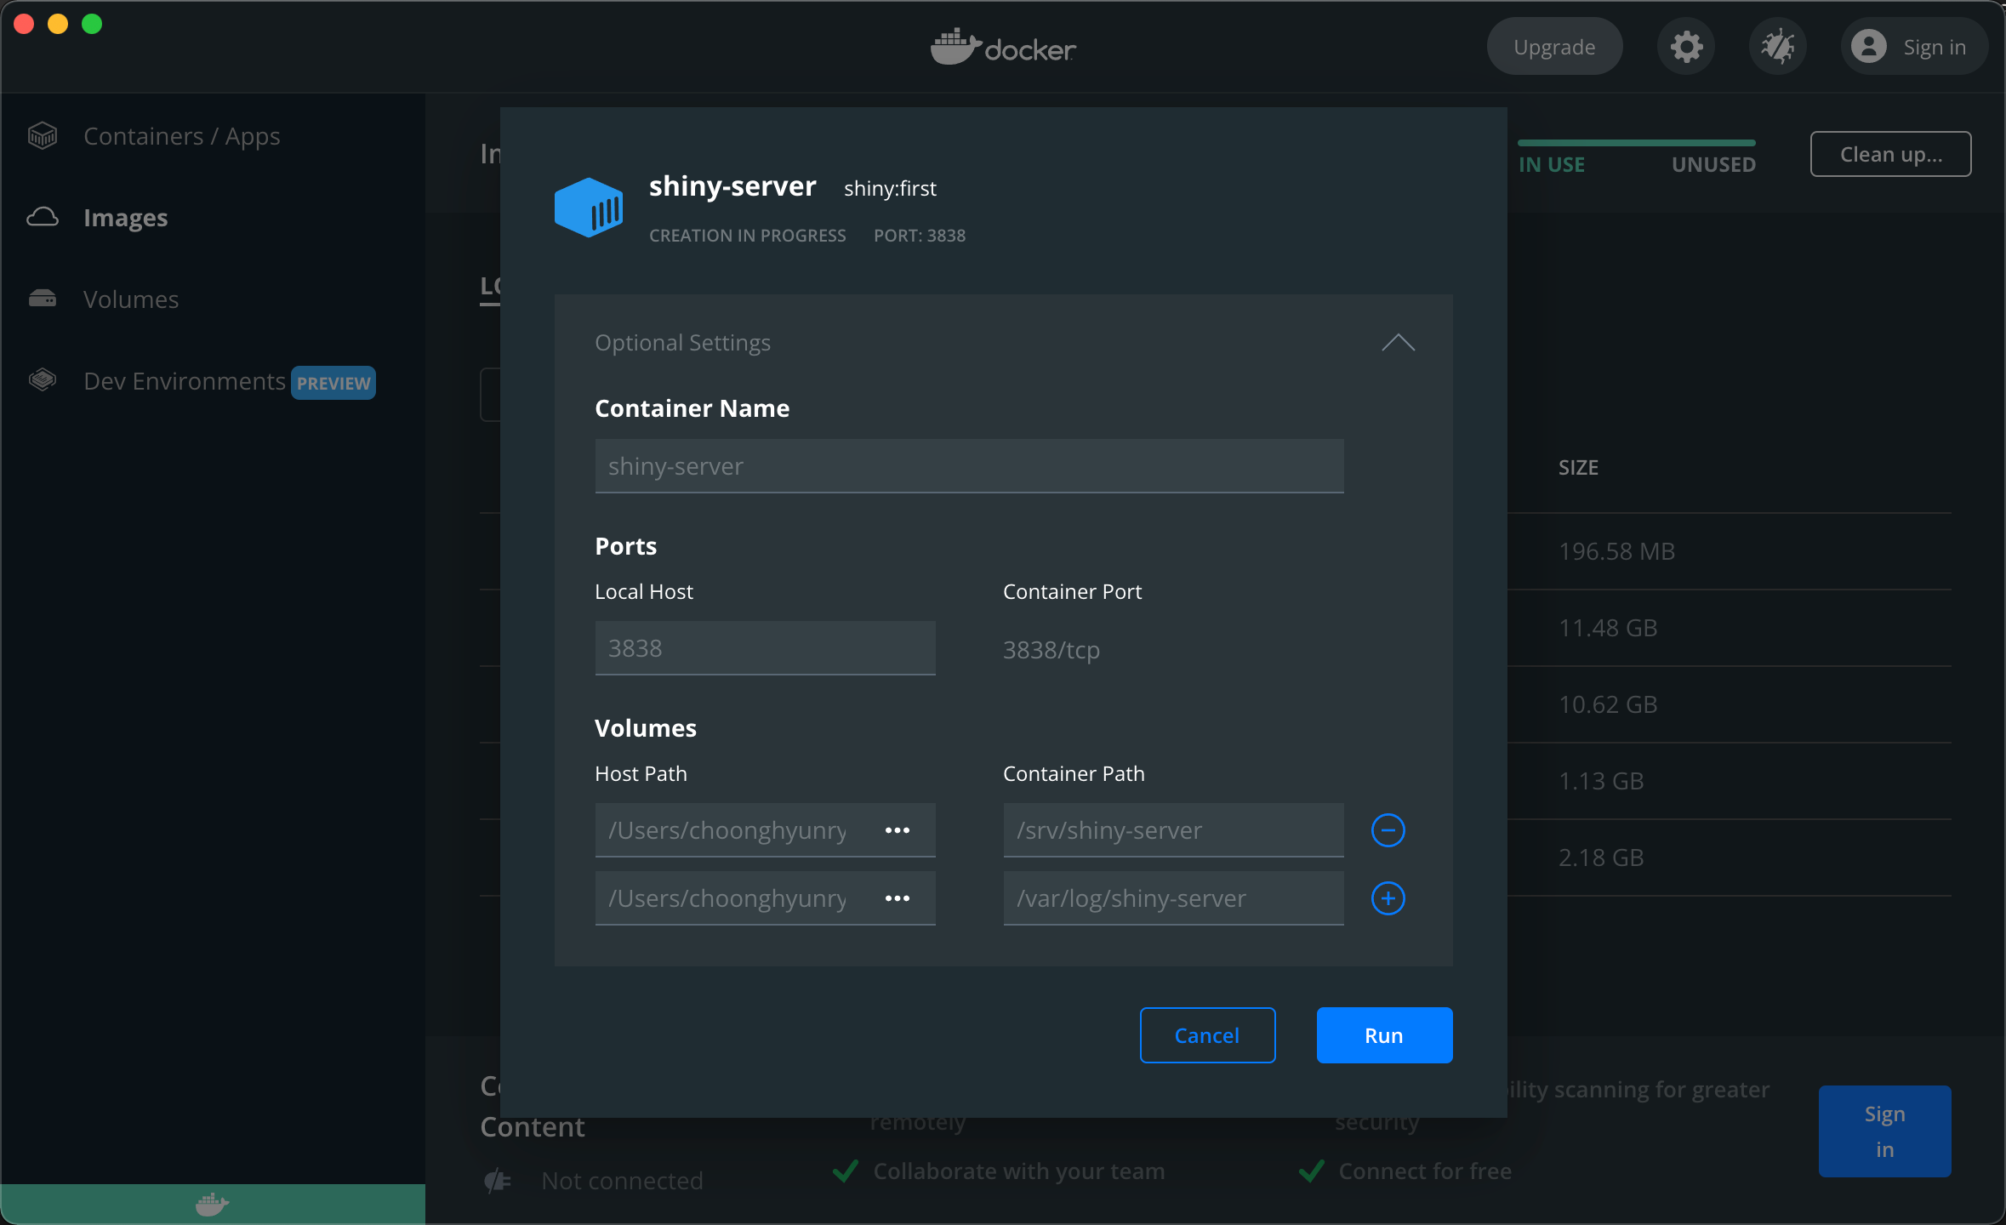Open Containers / Apps section
The height and width of the screenshot is (1225, 2006).
tap(182, 136)
